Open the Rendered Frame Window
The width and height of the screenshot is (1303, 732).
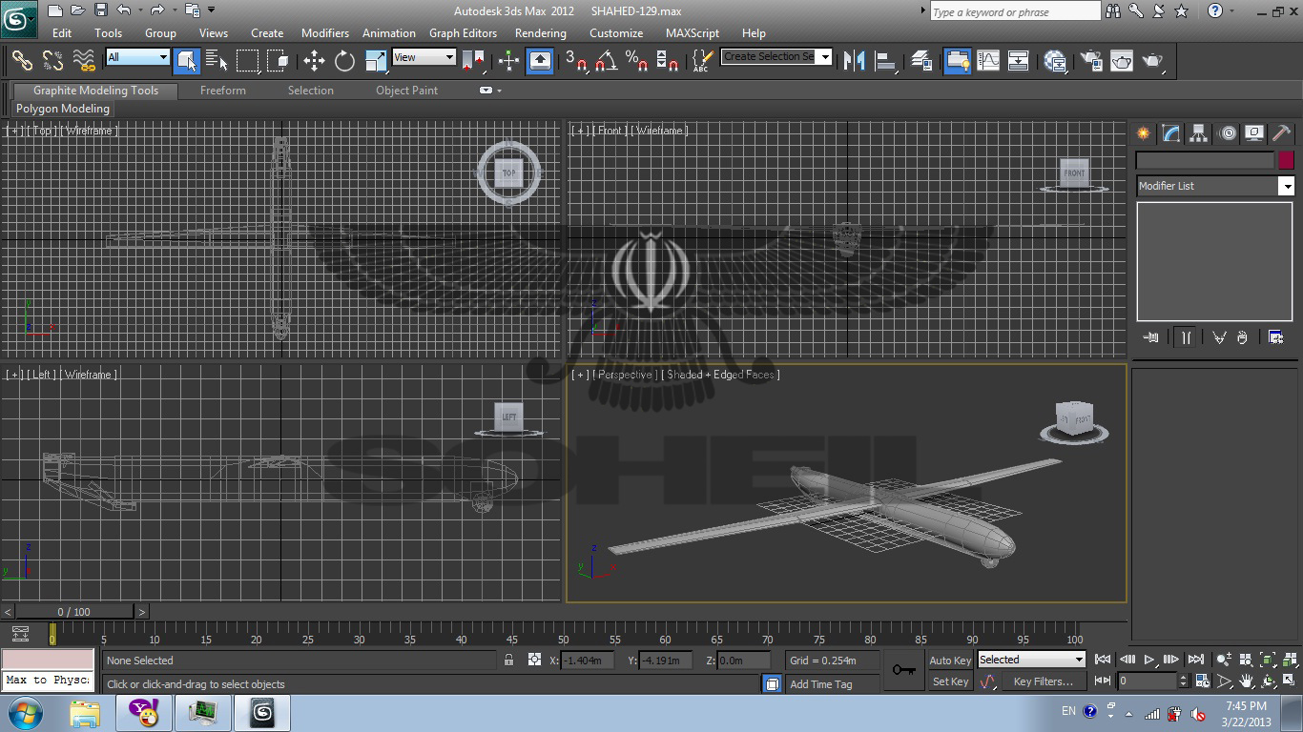point(1122,61)
